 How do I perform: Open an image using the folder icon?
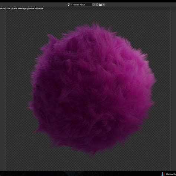tap(100, 5)
